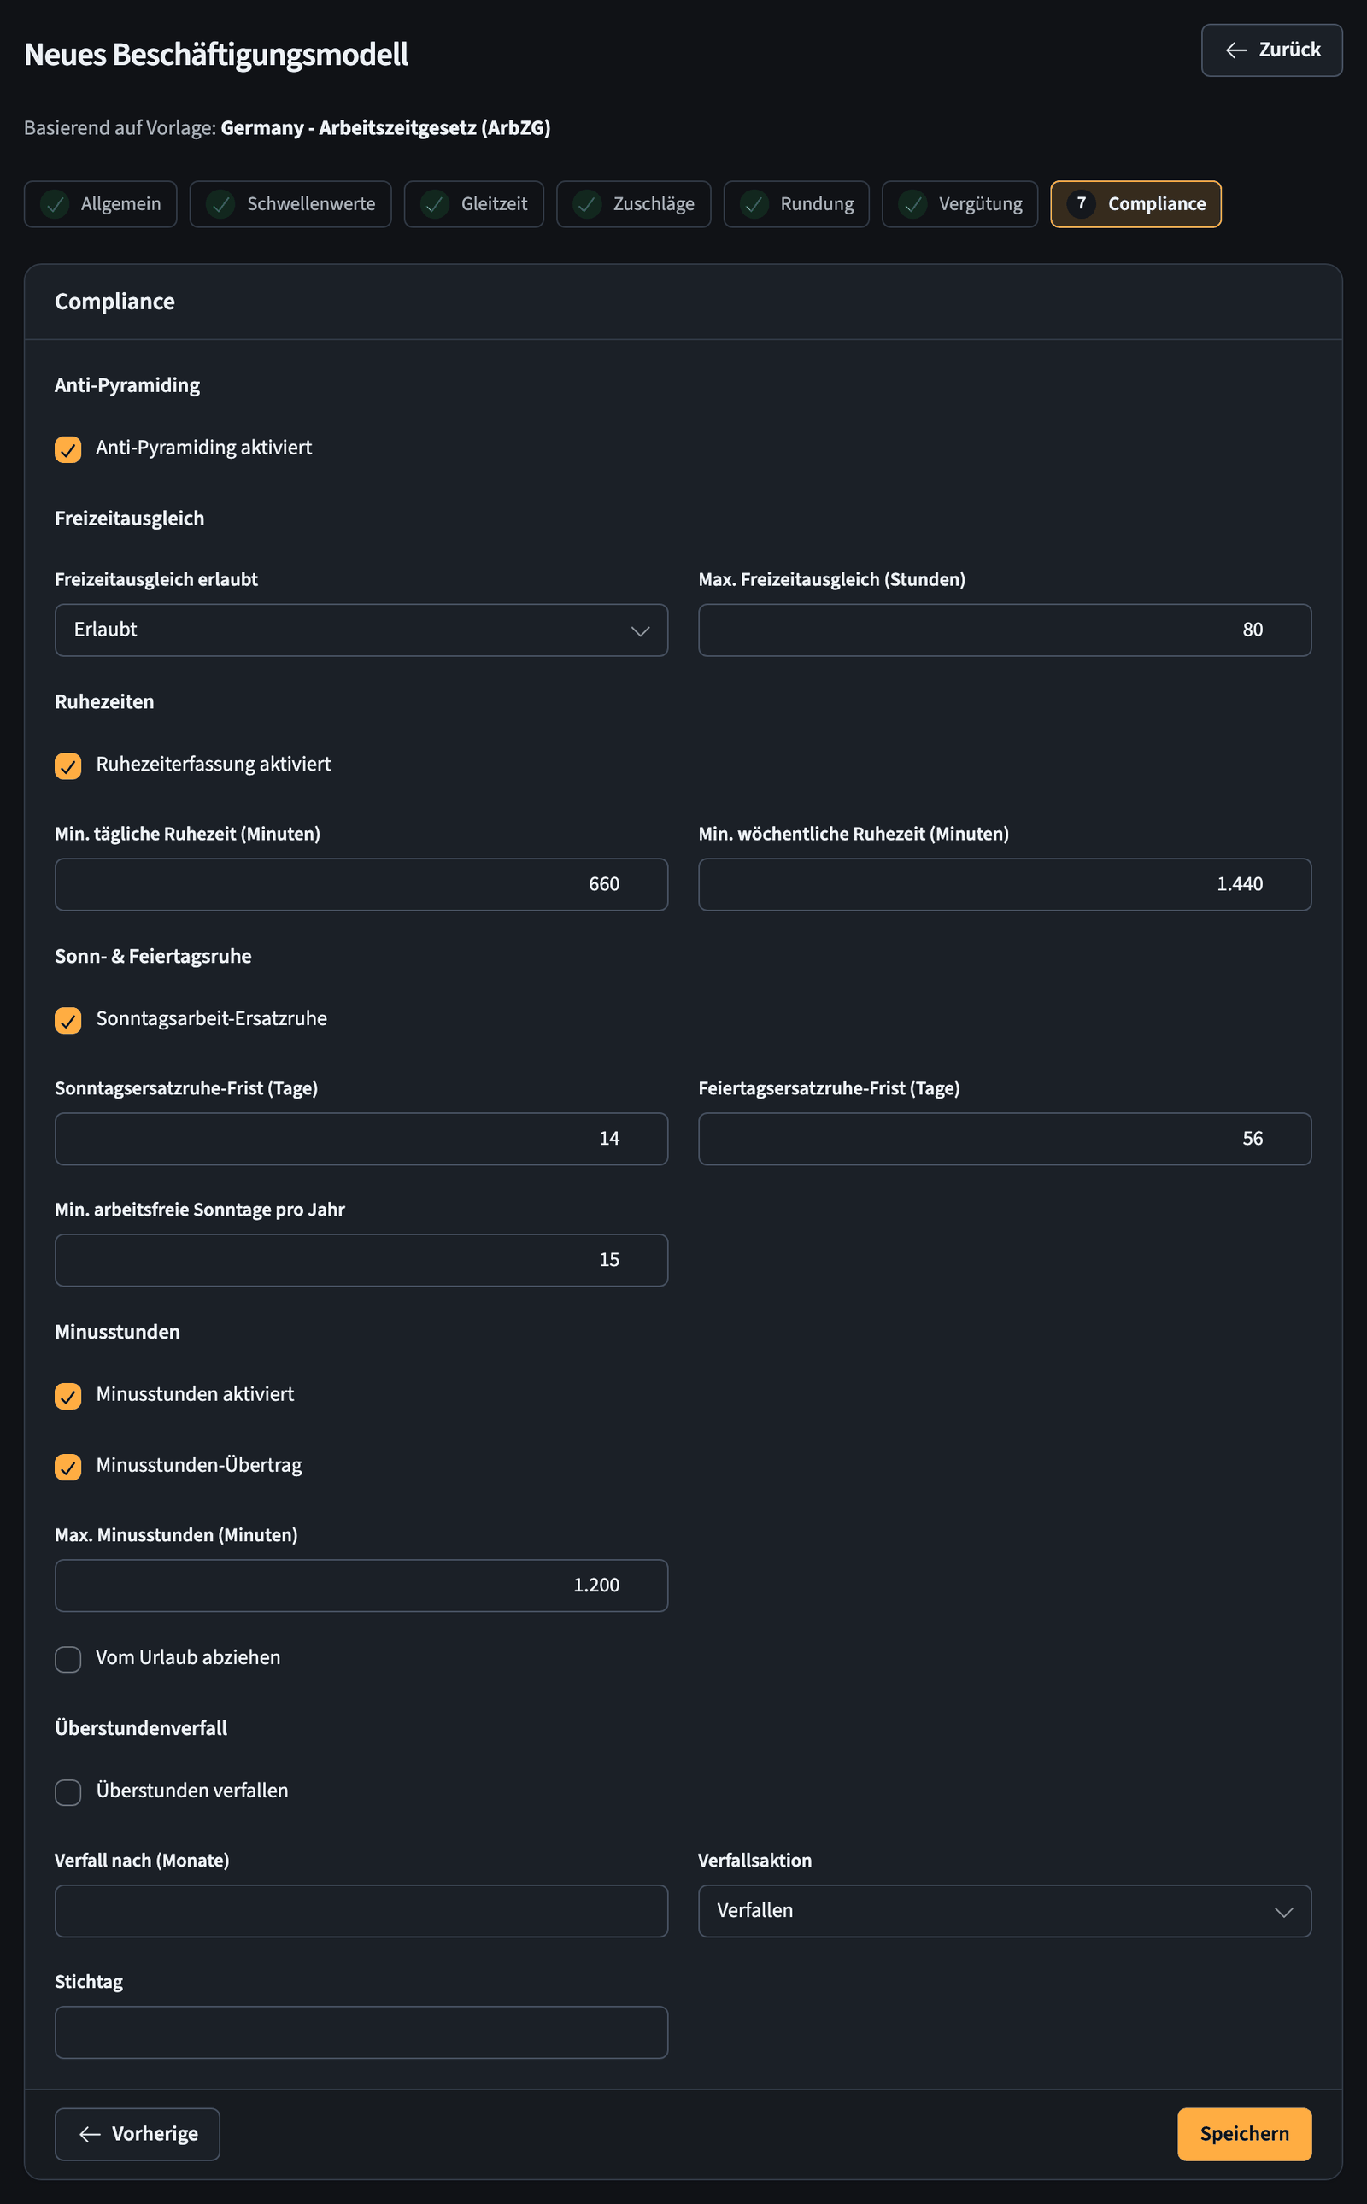This screenshot has height=2204, width=1367.
Task: Click Min. wöchentliche Ruhezeit field showing 1.440
Action: tap(1005, 884)
